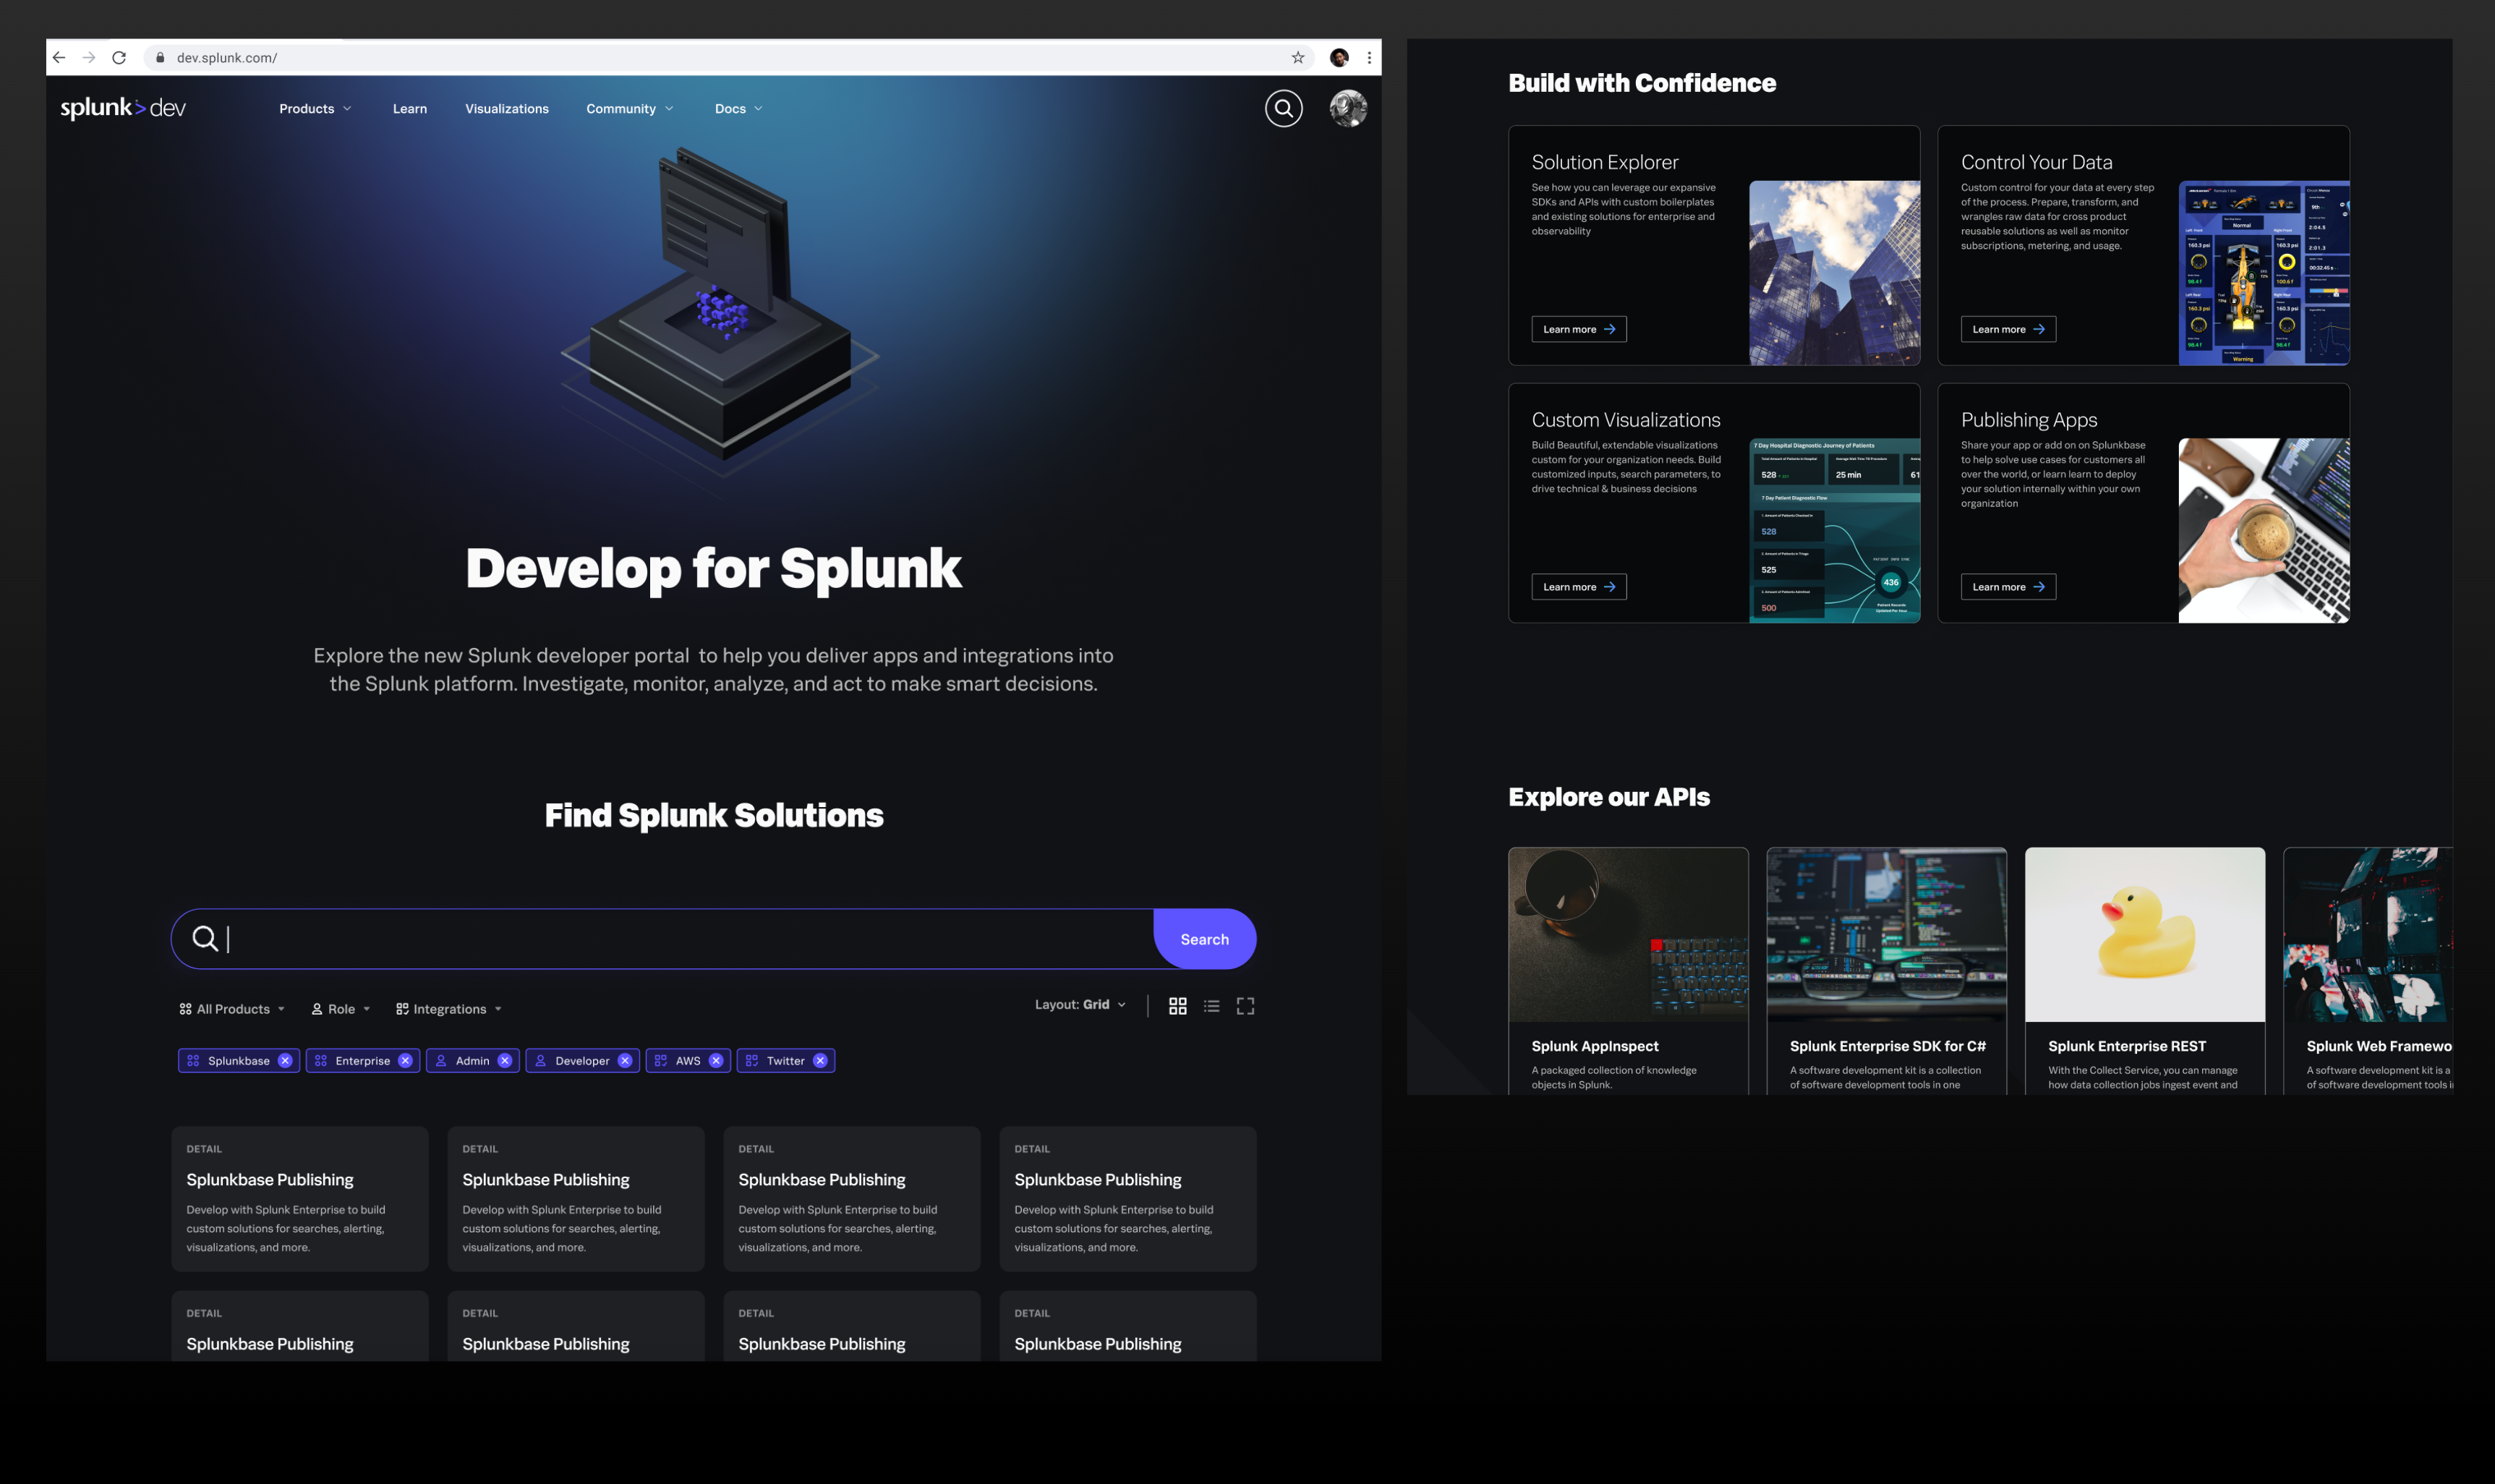Click the browser forward arrow
The width and height of the screenshot is (2495, 1484).
89,58
